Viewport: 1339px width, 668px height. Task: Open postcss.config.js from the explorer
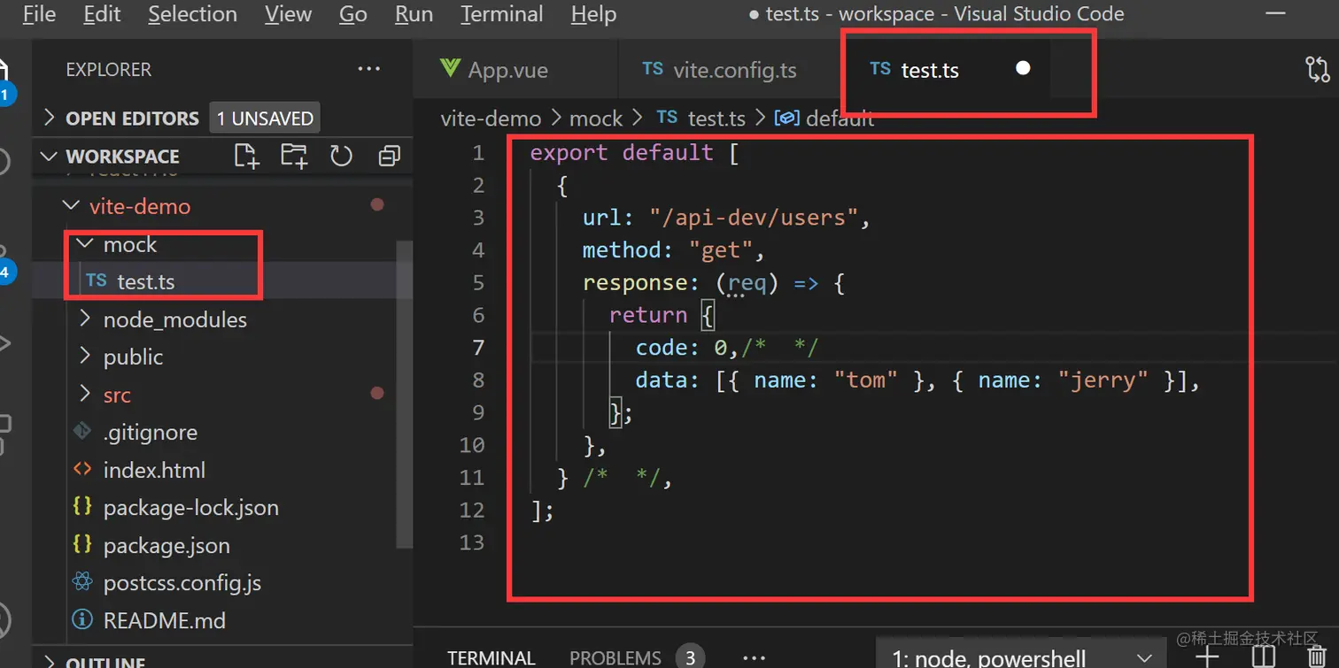(182, 583)
